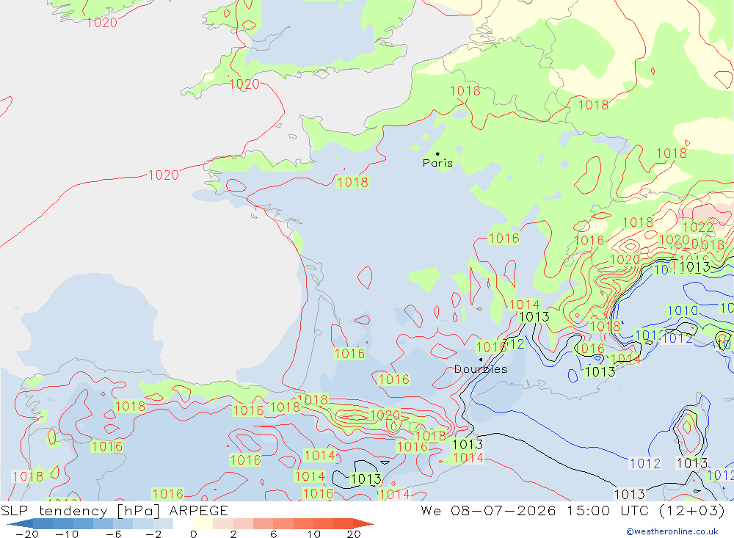Image resolution: width=734 pixels, height=538 pixels.
Task: Open the weatheronline.co.uk link
Action: 672,531
